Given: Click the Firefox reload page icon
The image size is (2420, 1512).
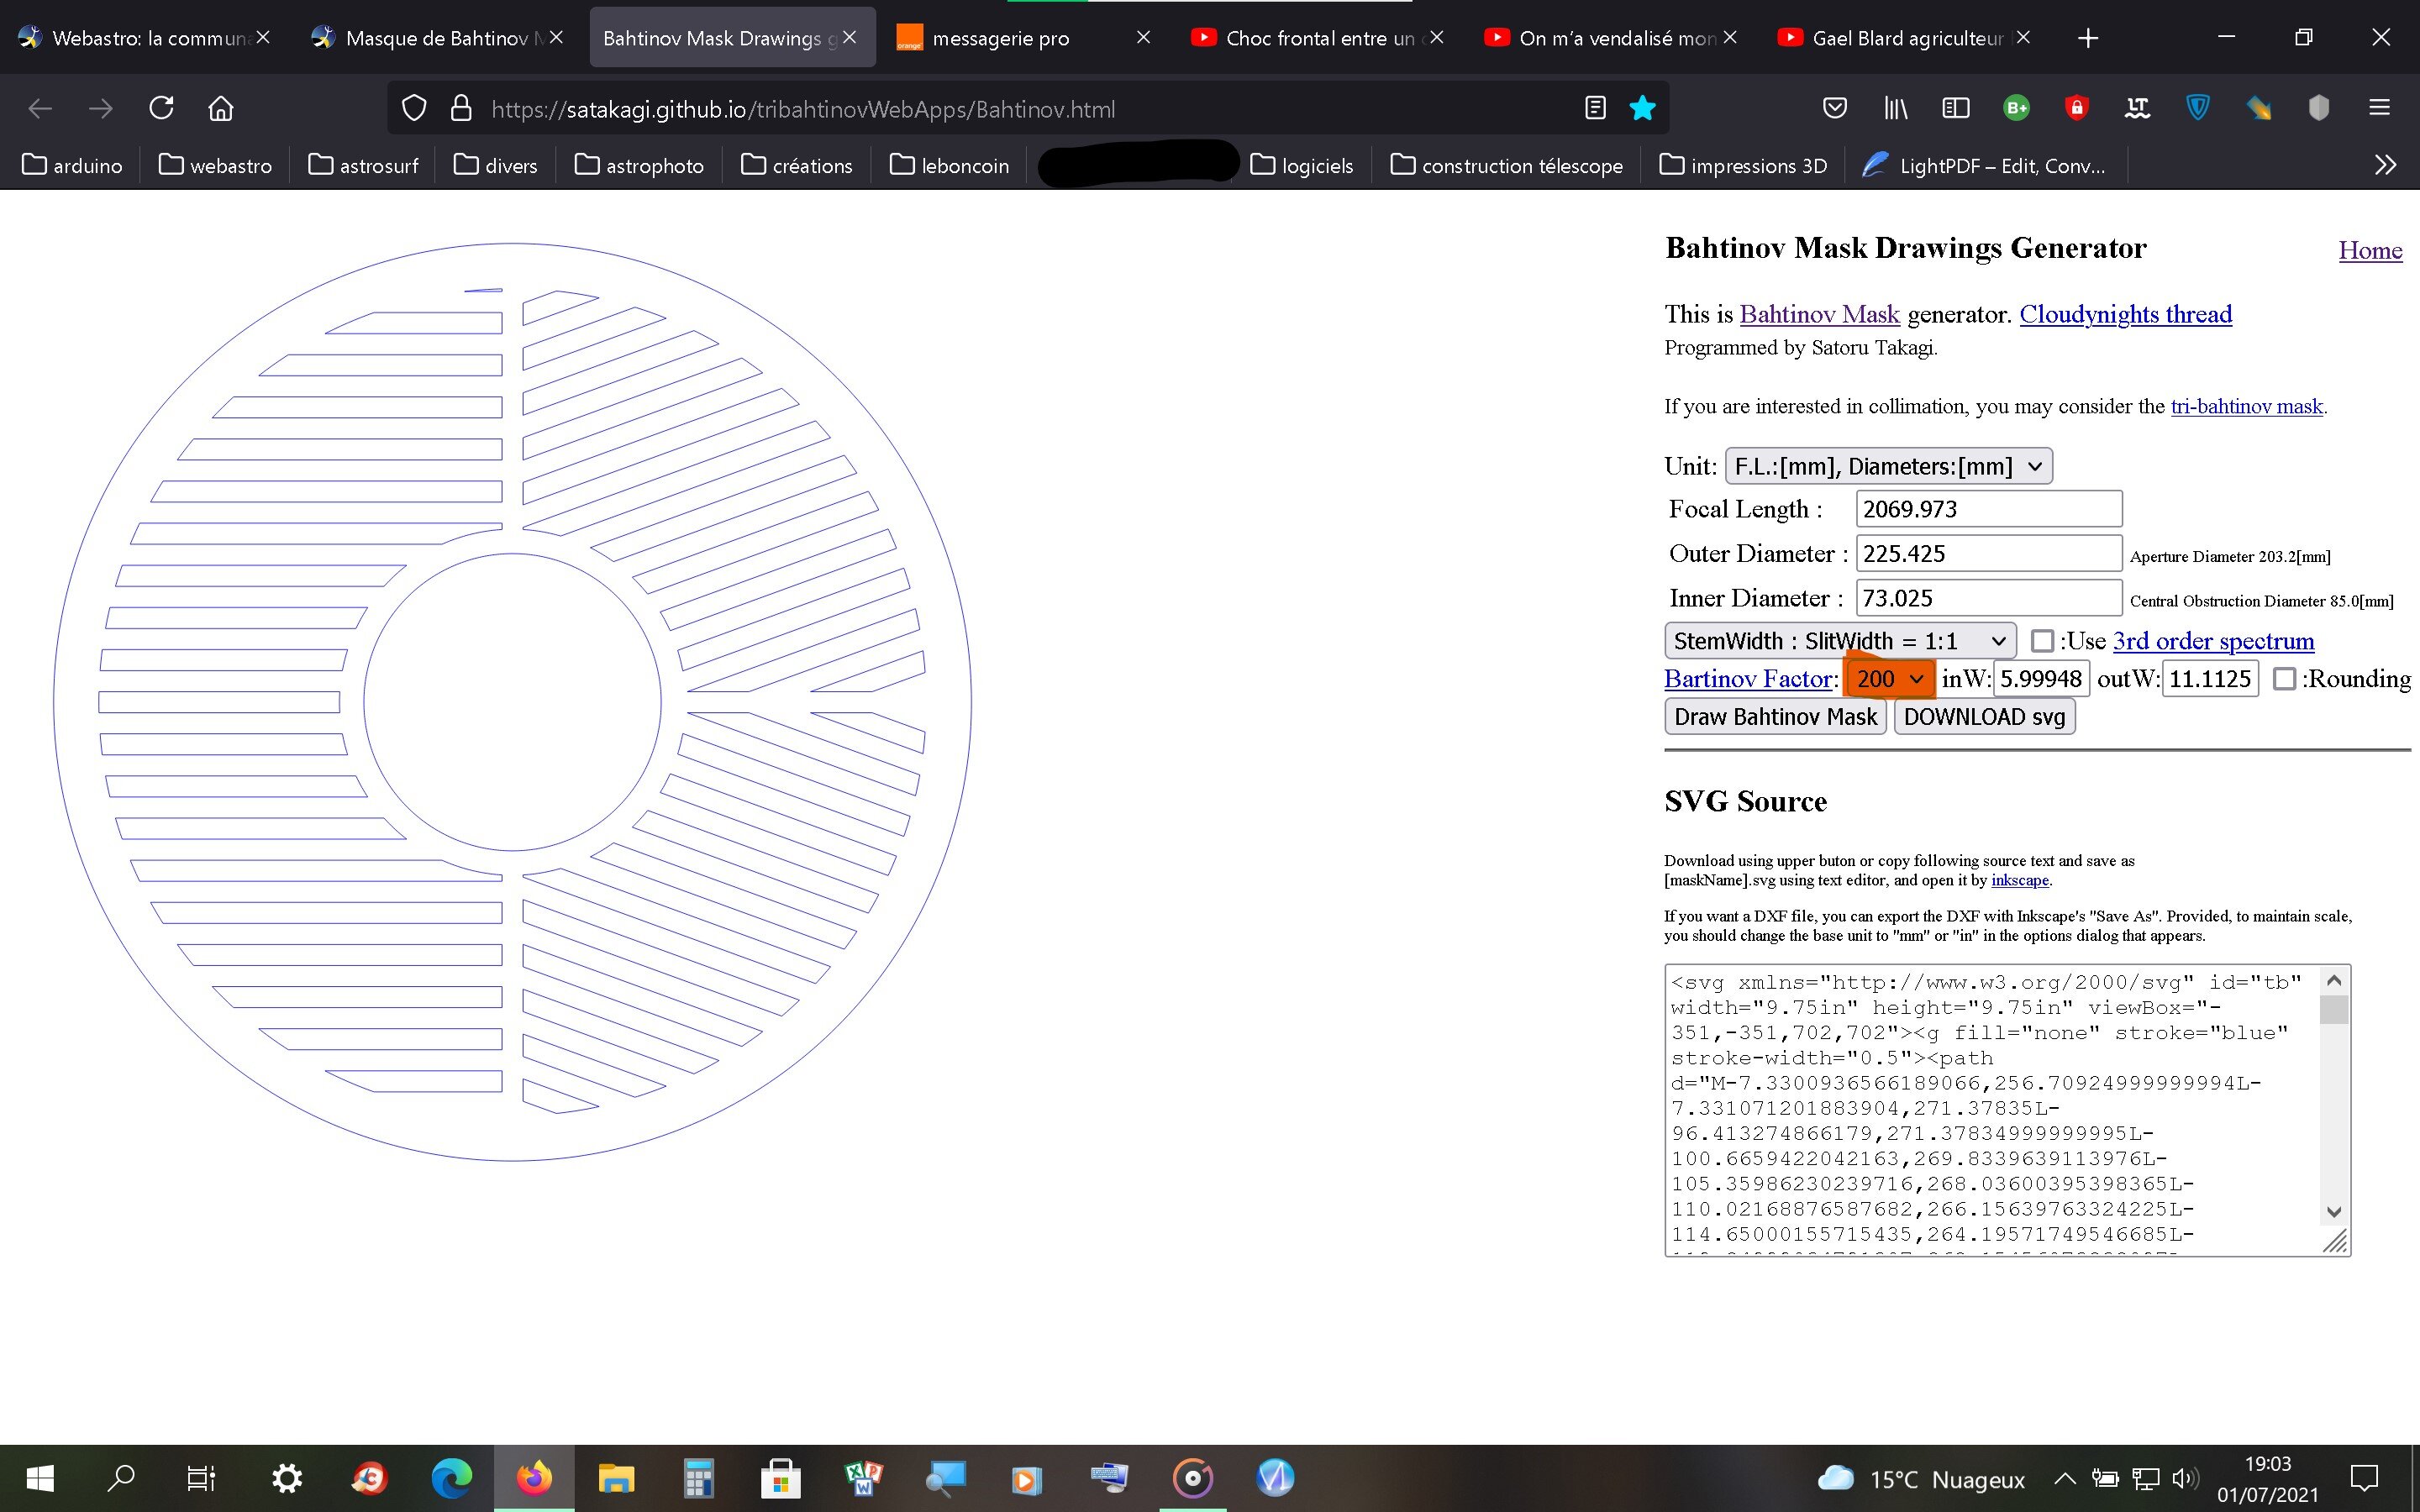Looking at the screenshot, I should coord(161,108).
